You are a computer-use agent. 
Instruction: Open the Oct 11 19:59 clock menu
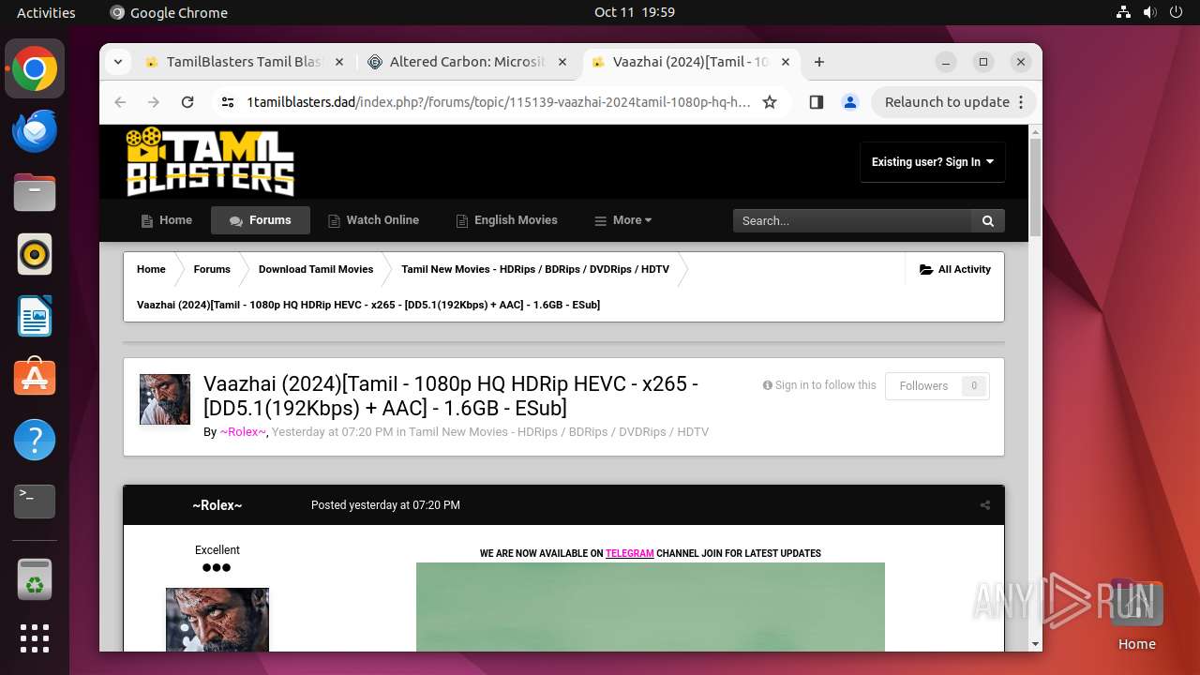coord(635,12)
